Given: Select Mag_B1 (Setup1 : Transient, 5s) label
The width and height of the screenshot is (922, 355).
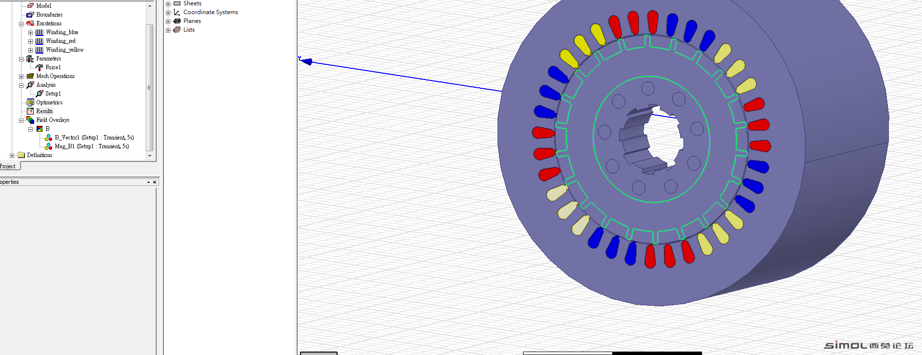Looking at the screenshot, I should pyautogui.click(x=92, y=146).
